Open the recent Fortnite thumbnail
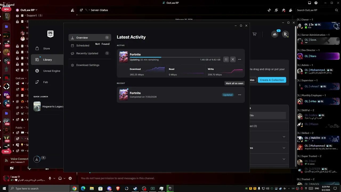 123,95
